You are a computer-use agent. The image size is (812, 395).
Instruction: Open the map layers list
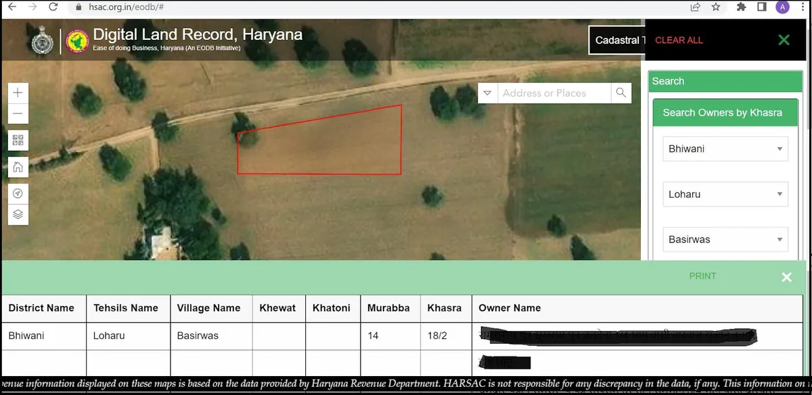coord(18,215)
